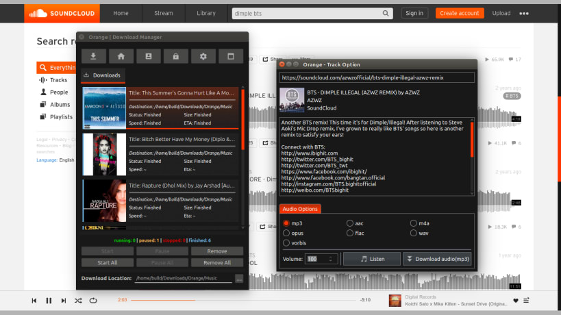Select the mp3 audio format
Image resolution: width=561 pixels, height=315 pixels.
pyautogui.click(x=286, y=223)
